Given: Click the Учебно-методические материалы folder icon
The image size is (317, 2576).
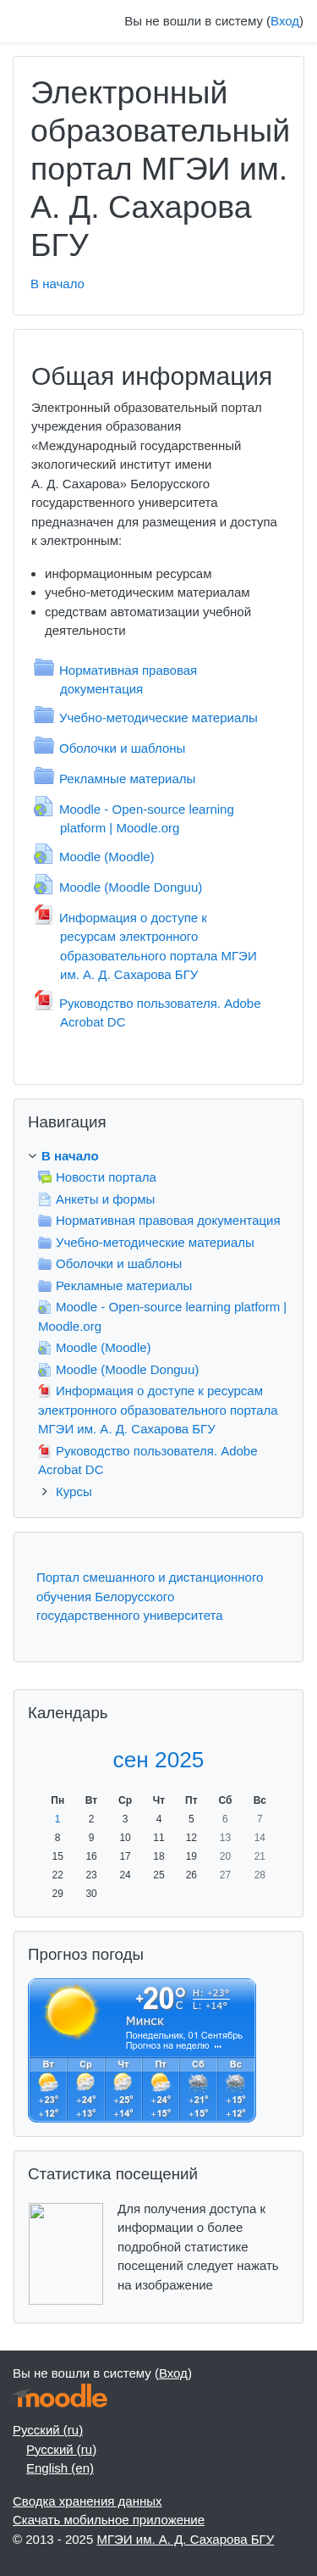Looking at the screenshot, I should tap(44, 715).
